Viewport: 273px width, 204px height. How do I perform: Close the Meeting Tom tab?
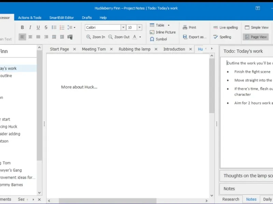(x=111, y=49)
